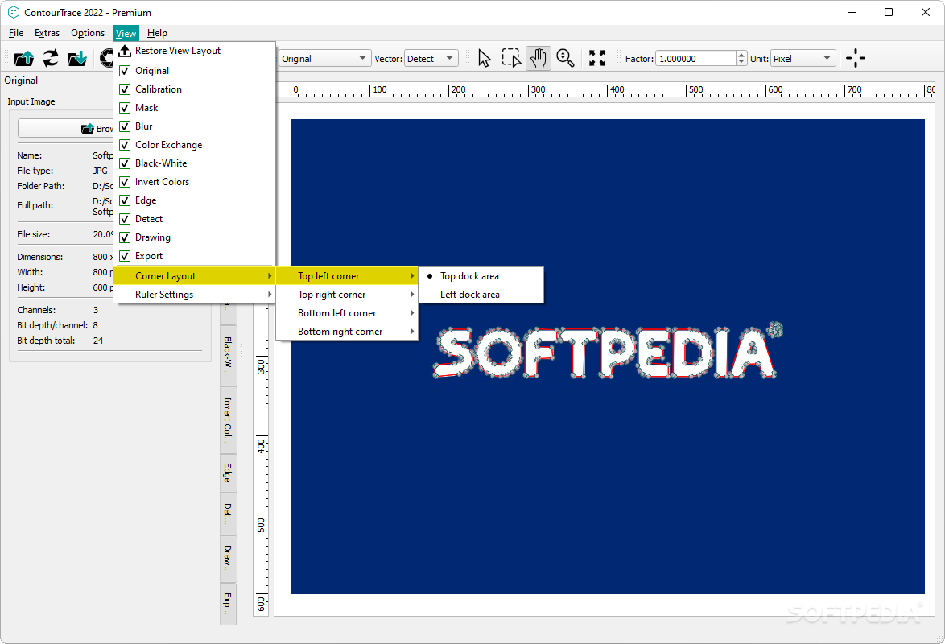945x644 pixels.
Task: Expand Bottom right corner submenu
Action: pyautogui.click(x=347, y=332)
